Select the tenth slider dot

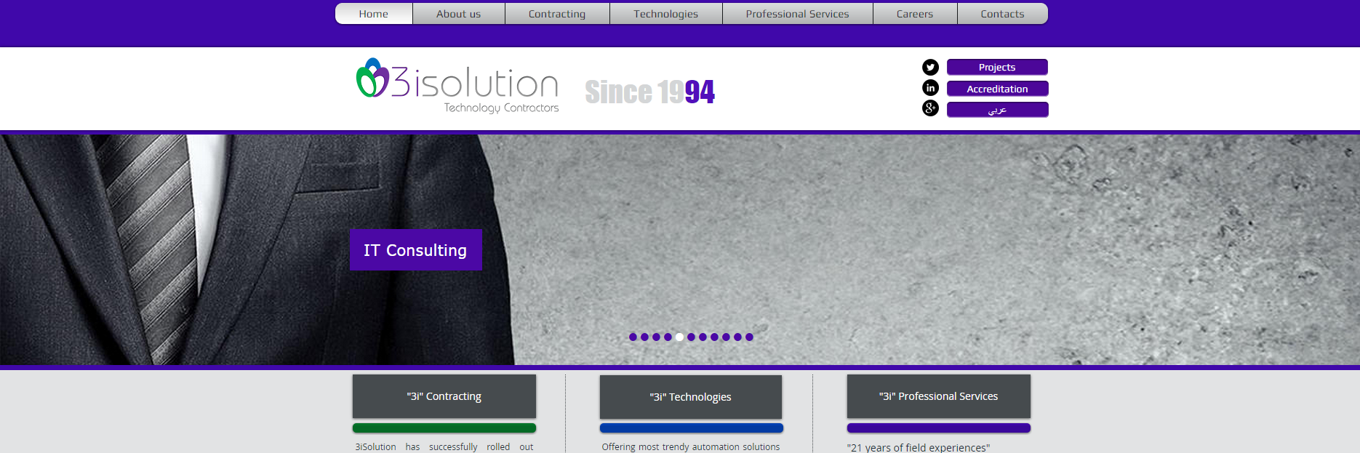point(737,337)
